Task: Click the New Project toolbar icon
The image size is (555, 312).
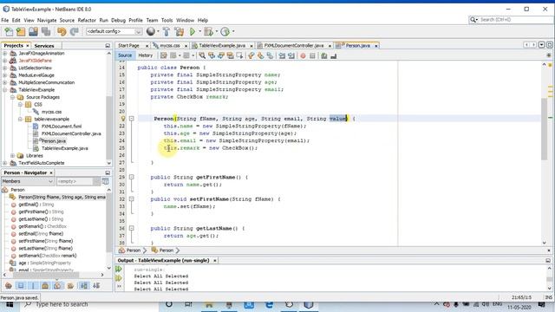Action: [x=21, y=31]
